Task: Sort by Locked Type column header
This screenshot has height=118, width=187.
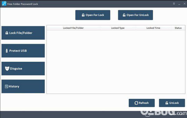Action: (x=118, y=28)
